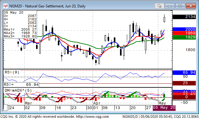Click the blue 2005 moving average label
Viewport: 199px width, 119px height.
click(184, 29)
